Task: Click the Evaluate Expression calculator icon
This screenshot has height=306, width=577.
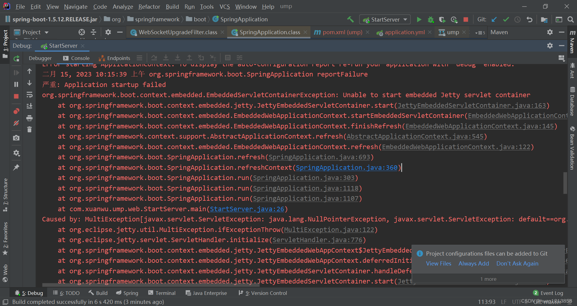Action: point(228,58)
